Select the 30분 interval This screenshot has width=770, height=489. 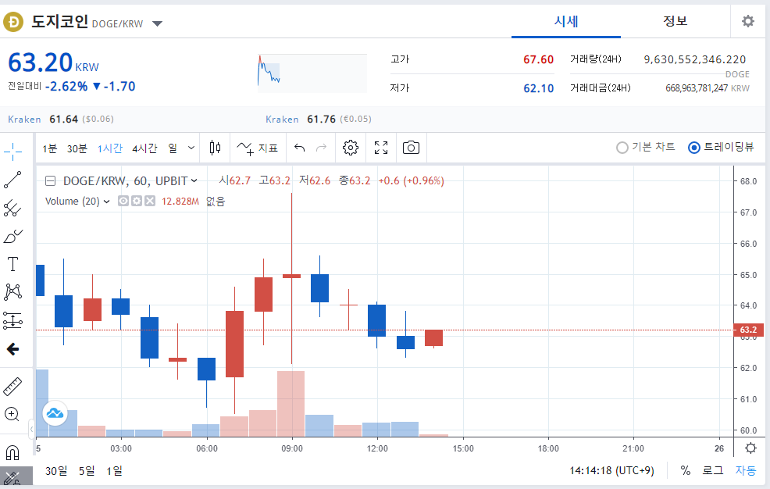[77, 148]
